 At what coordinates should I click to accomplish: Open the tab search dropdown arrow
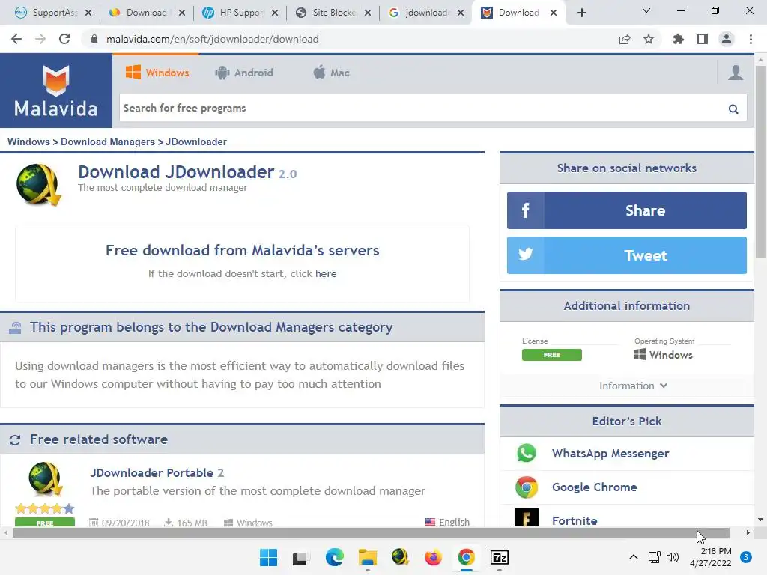[x=646, y=10]
